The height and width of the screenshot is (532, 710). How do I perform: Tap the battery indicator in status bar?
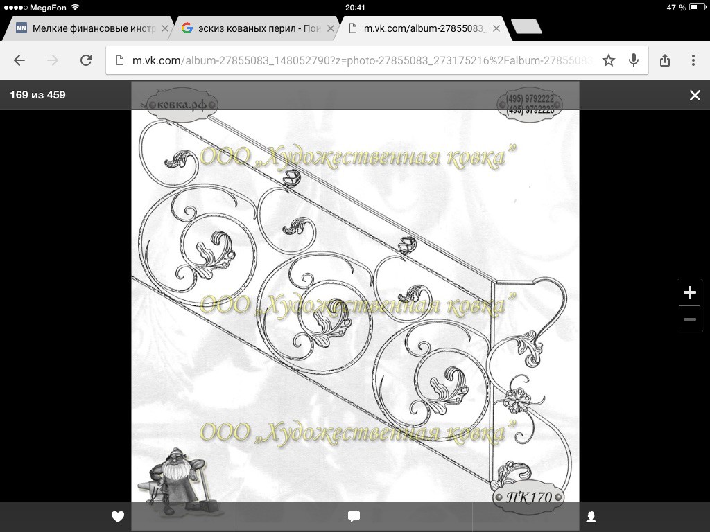click(x=698, y=7)
